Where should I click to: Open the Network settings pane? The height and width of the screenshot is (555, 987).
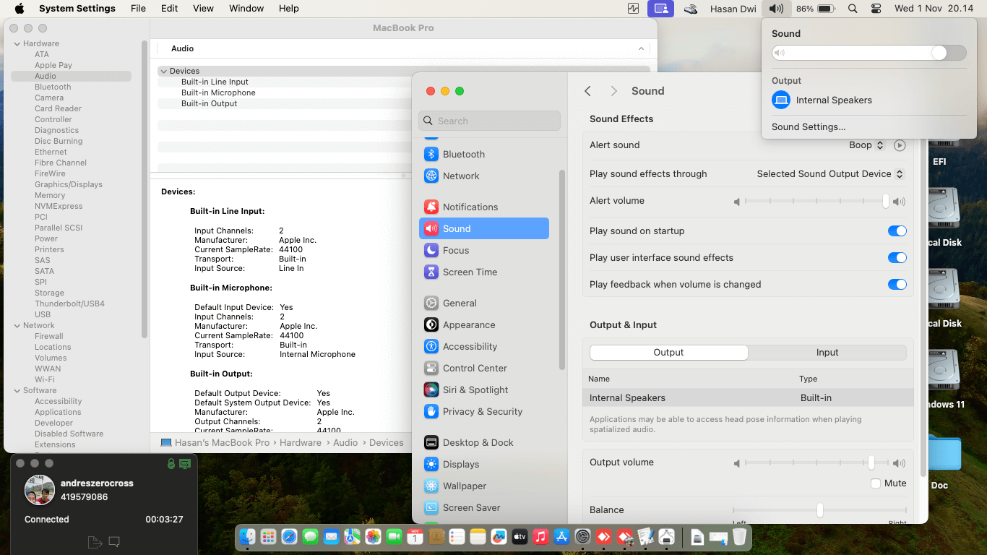coord(461,176)
